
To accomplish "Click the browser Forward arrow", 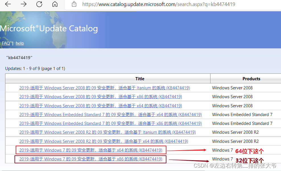I will (24, 4).
